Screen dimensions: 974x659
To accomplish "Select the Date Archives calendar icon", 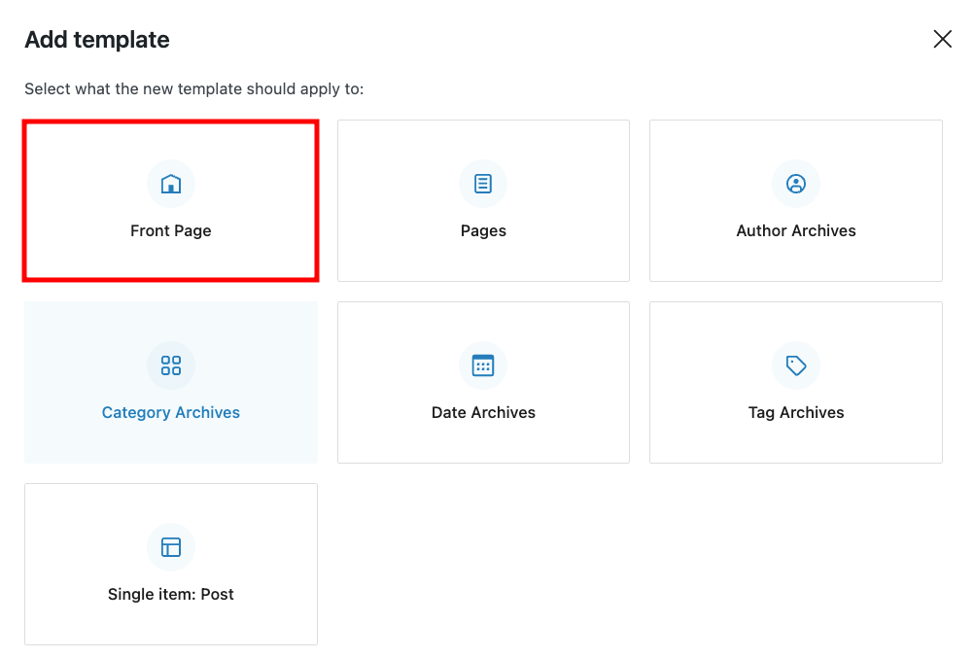I will (483, 365).
